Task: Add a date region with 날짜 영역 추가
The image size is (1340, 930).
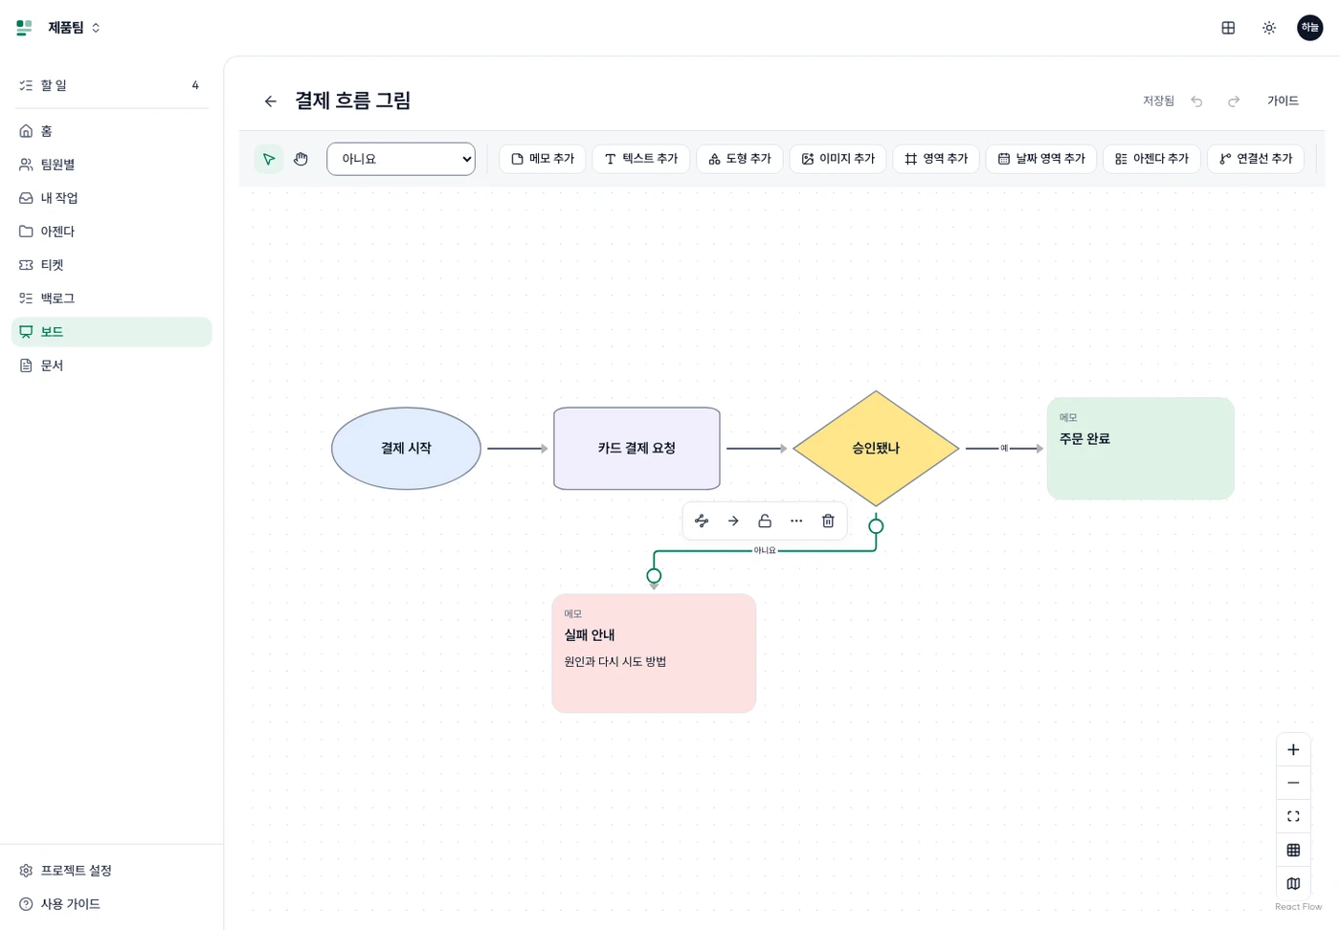Action: point(1041,159)
